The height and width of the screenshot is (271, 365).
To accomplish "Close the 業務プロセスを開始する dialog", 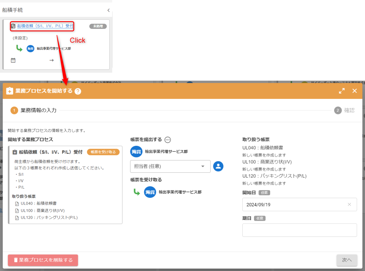I will click(355, 91).
